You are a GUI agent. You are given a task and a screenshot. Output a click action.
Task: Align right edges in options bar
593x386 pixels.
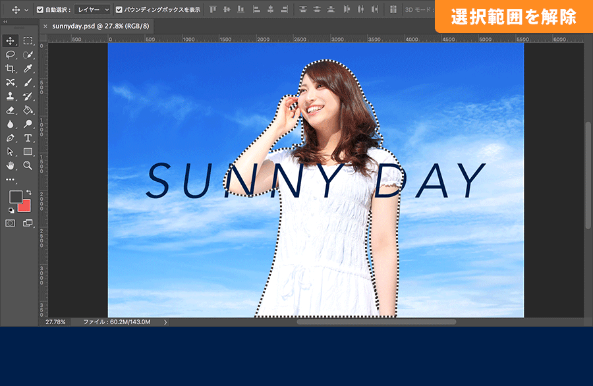tap(285, 9)
